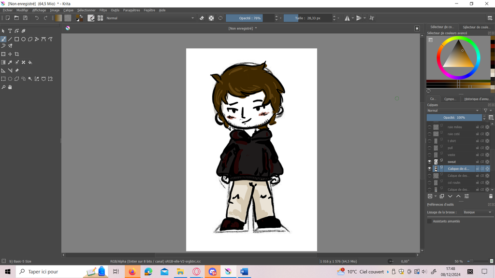Viewport: 495px width, 278px height.
Task: Move the layer up with the arrow icon
Action: click(x=458, y=196)
